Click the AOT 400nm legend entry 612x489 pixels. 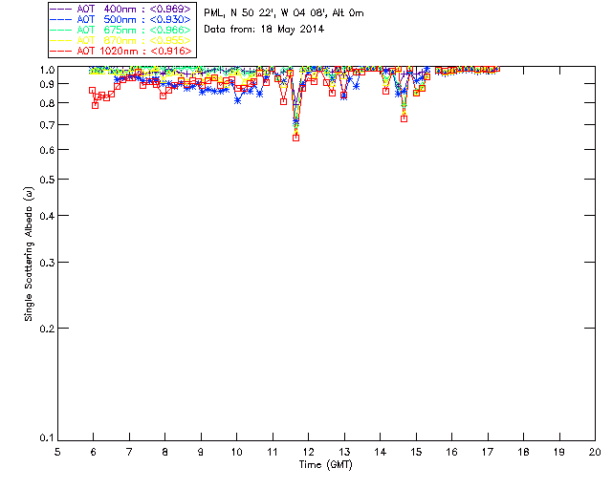point(121,9)
